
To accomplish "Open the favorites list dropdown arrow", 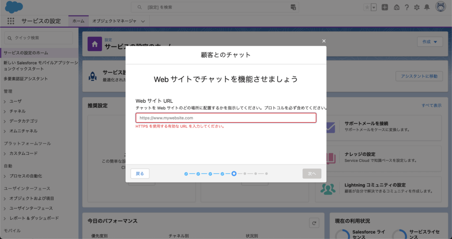I will pos(374,7).
